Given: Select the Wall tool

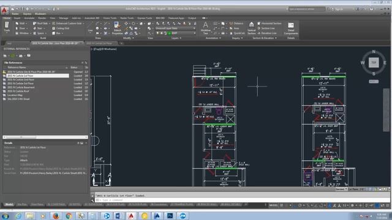Looking at the screenshot, I should pyautogui.click(x=20, y=23).
